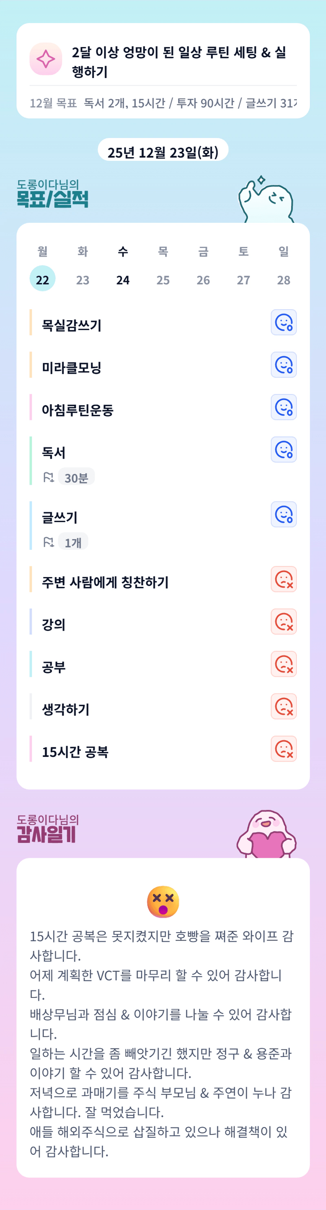Toggle the 강의 failed face status
326x1210 pixels.
pyautogui.click(x=283, y=621)
